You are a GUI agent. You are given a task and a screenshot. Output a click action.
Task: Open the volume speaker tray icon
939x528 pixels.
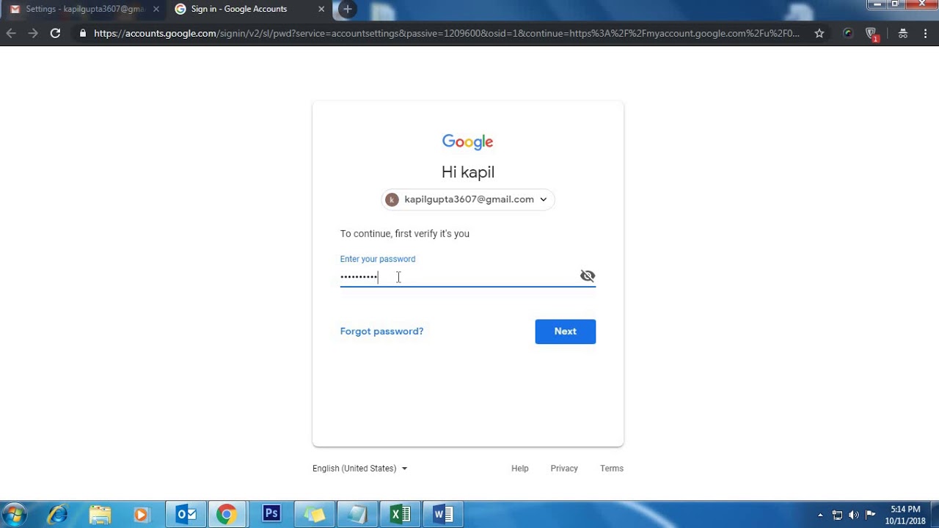tap(853, 515)
